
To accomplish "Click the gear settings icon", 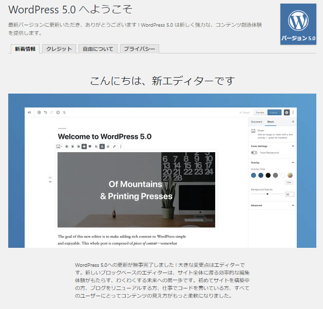I will coord(287,113).
